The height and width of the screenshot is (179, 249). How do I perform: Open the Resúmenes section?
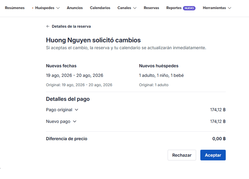click(14, 8)
